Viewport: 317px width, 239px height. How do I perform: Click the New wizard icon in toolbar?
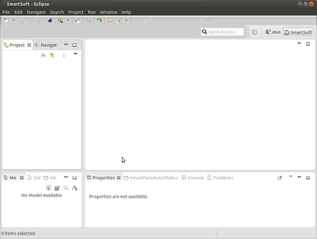pyautogui.click(x=7, y=21)
